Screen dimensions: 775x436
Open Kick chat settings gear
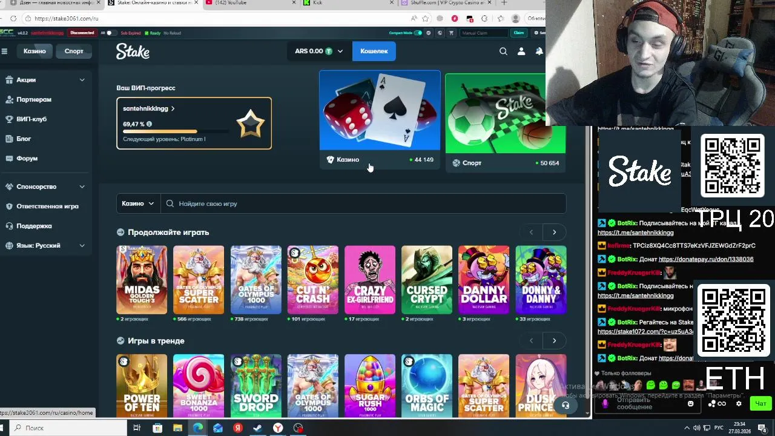pyautogui.click(x=738, y=403)
